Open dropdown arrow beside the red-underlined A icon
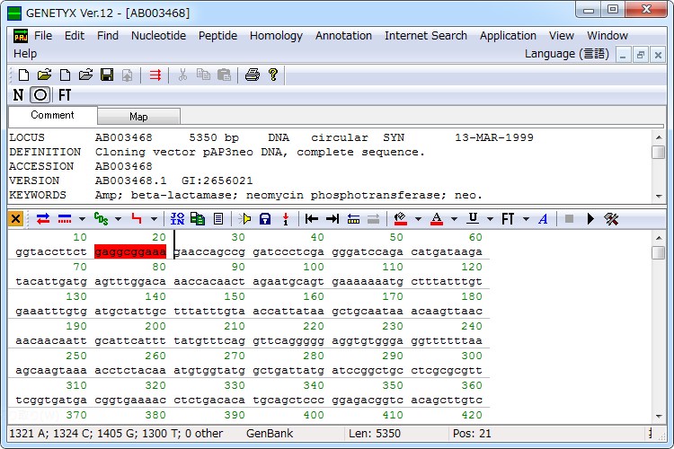 [x=454, y=219]
